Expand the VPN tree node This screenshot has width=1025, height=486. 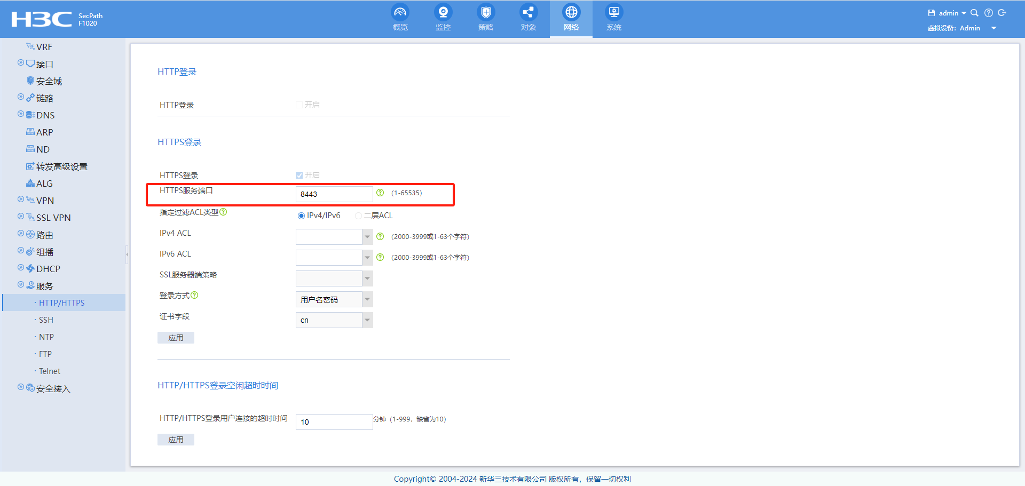(21, 200)
